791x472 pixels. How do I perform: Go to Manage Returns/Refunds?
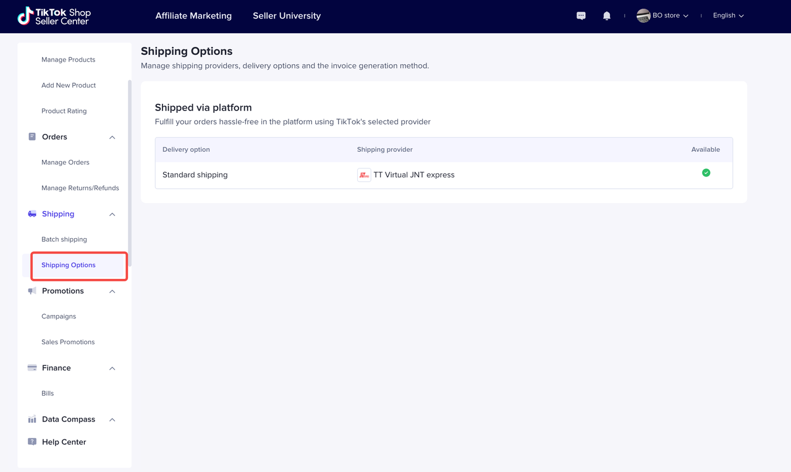[80, 188]
